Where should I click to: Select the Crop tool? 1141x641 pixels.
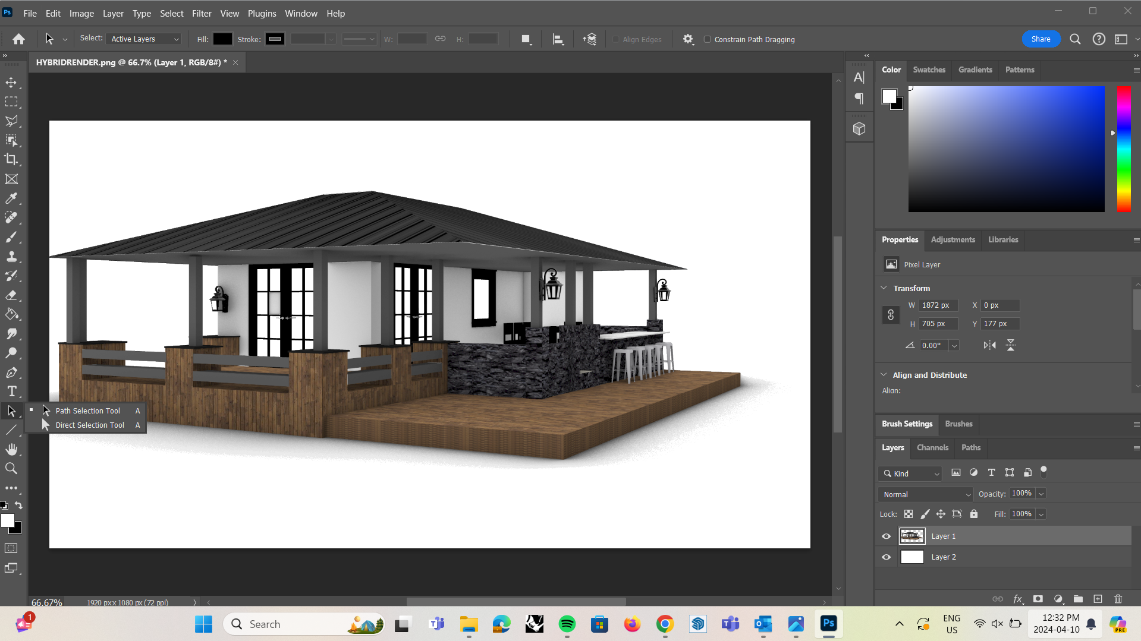pyautogui.click(x=11, y=159)
